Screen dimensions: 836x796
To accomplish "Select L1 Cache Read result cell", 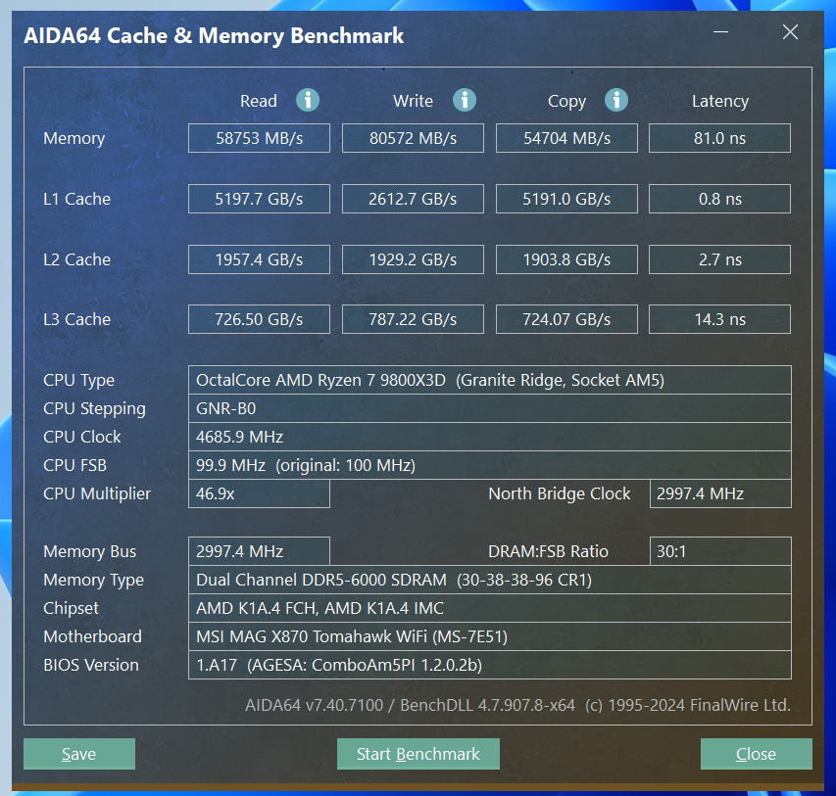I will [x=259, y=199].
